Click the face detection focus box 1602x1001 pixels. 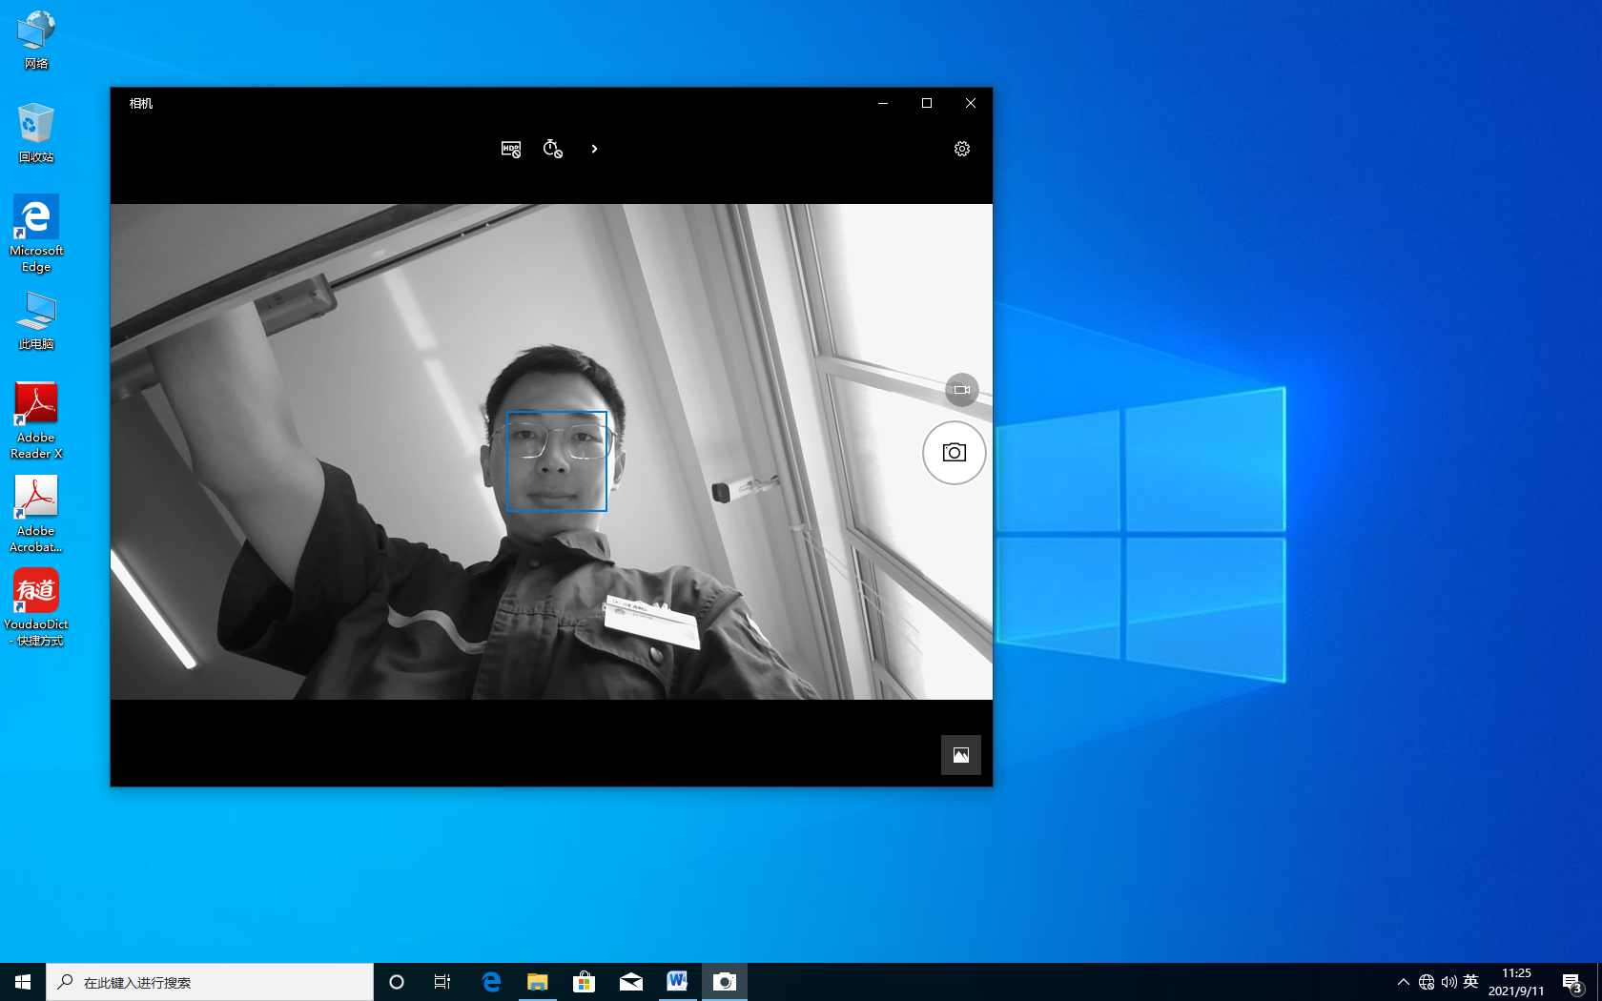[x=557, y=461]
